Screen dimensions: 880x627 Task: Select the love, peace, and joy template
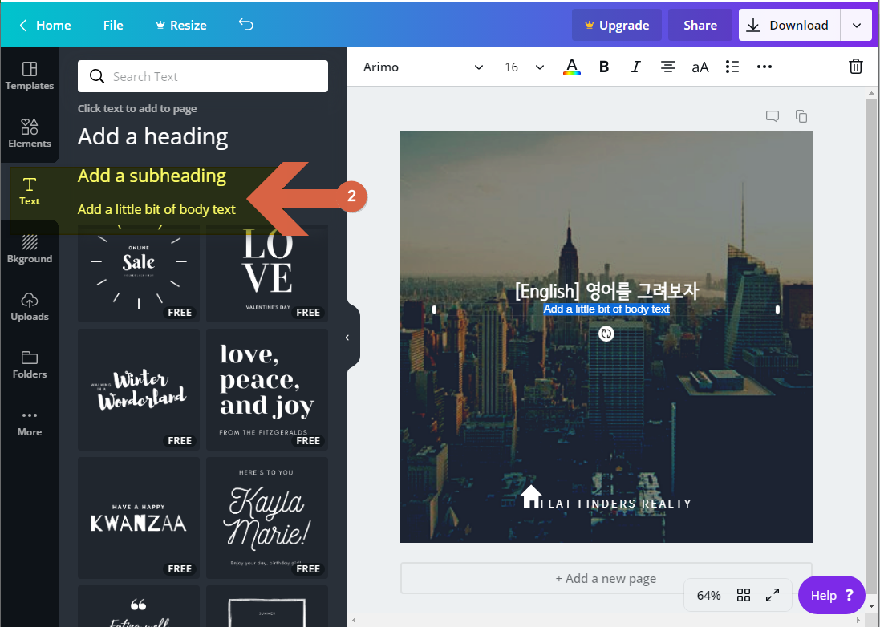click(x=267, y=389)
